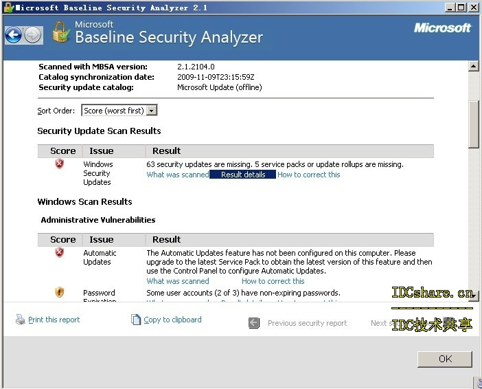Open How to correct this for Automatic Updates

click(273, 281)
